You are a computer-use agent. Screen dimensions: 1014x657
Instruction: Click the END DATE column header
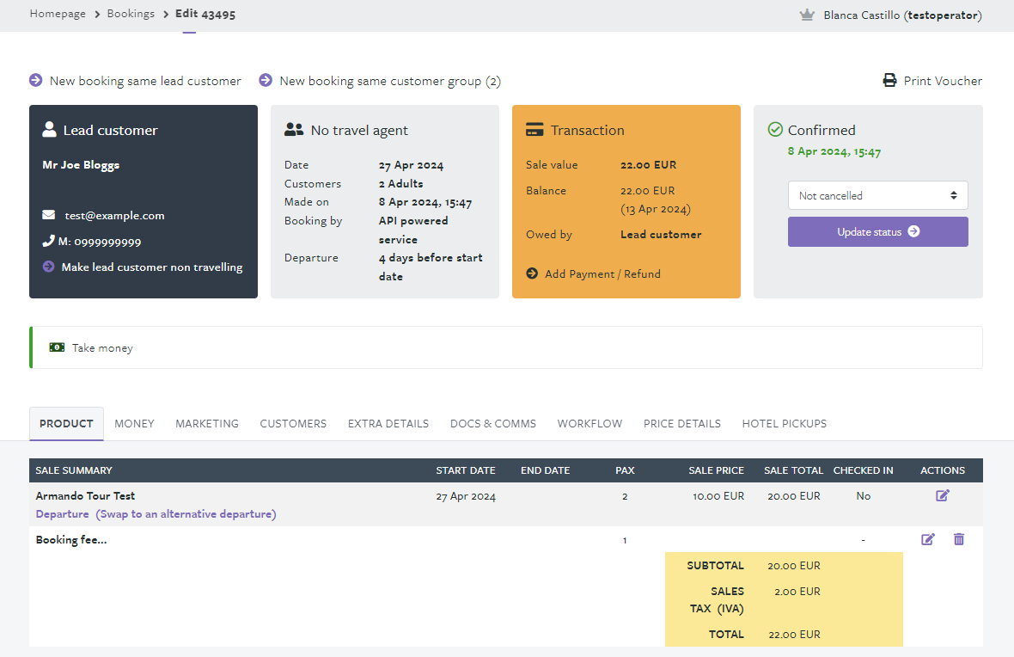pyautogui.click(x=545, y=470)
